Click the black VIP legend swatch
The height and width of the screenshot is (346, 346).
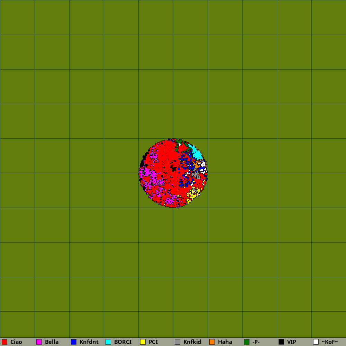281,342
